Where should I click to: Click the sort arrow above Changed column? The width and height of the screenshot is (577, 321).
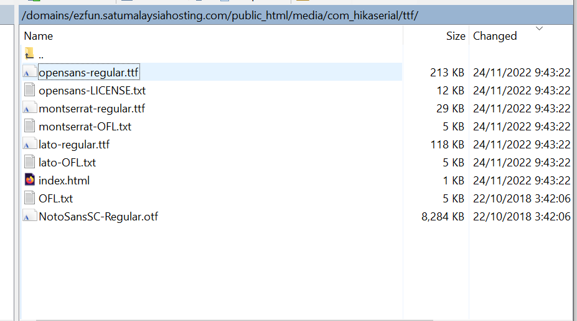[x=539, y=29]
